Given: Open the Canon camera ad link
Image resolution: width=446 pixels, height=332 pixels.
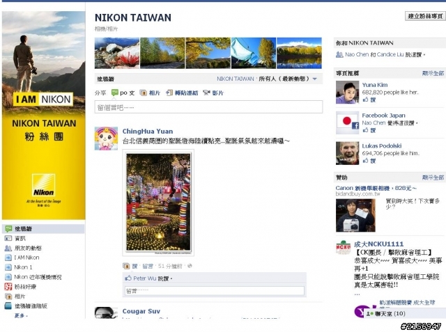Looking at the screenshot, I should click(376, 188).
